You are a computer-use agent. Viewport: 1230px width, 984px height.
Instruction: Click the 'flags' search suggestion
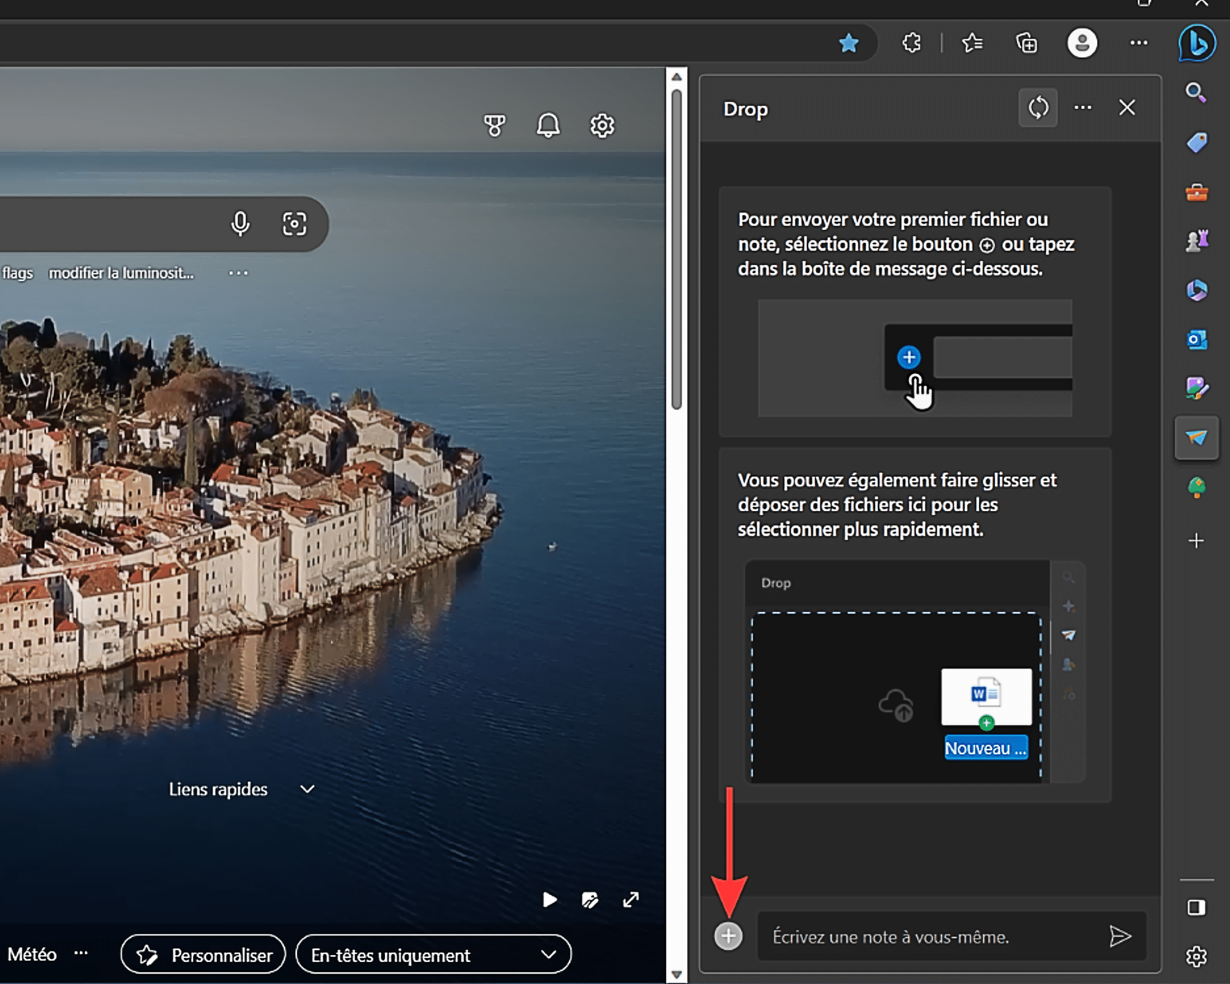coord(17,273)
